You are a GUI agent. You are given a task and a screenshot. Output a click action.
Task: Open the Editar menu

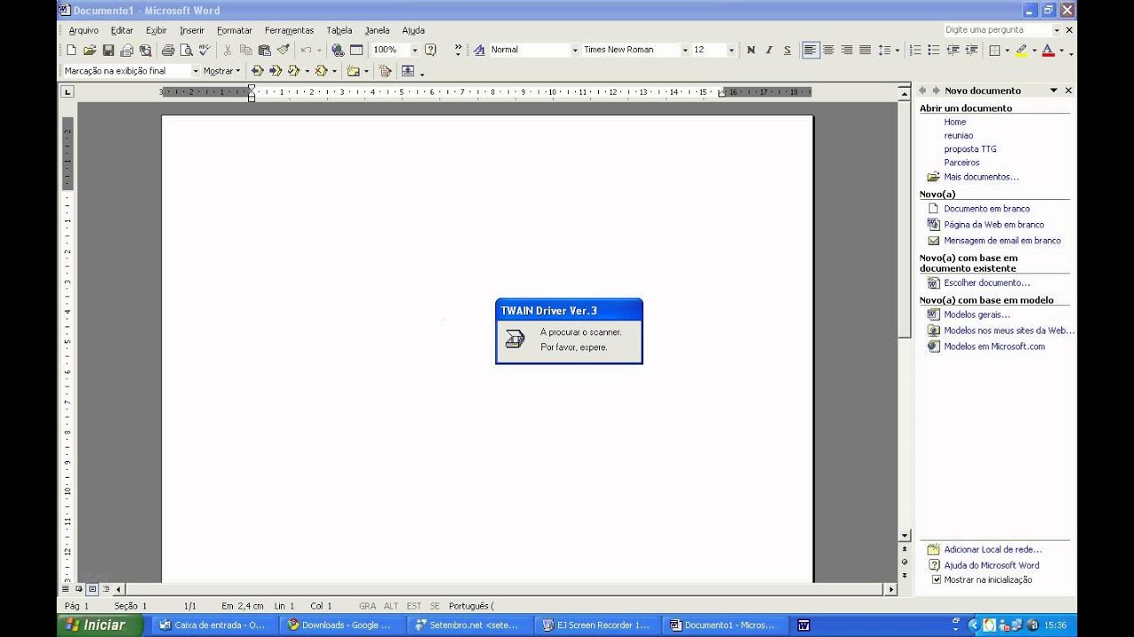click(122, 30)
